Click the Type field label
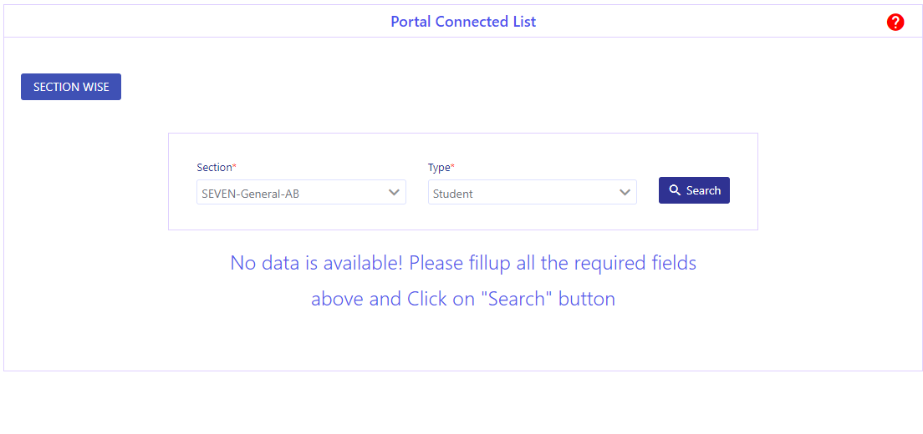Viewport: 923px width, 434px height. coord(439,168)
